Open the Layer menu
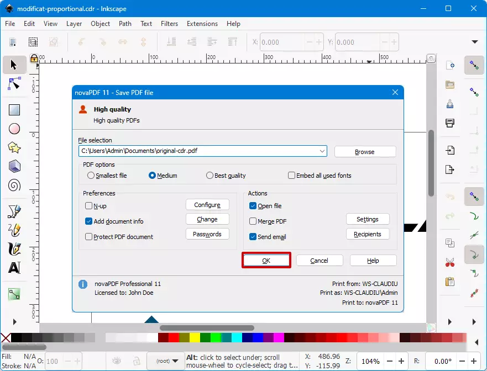Viewport: 487px width, 371px height. [x=74, y=24]
